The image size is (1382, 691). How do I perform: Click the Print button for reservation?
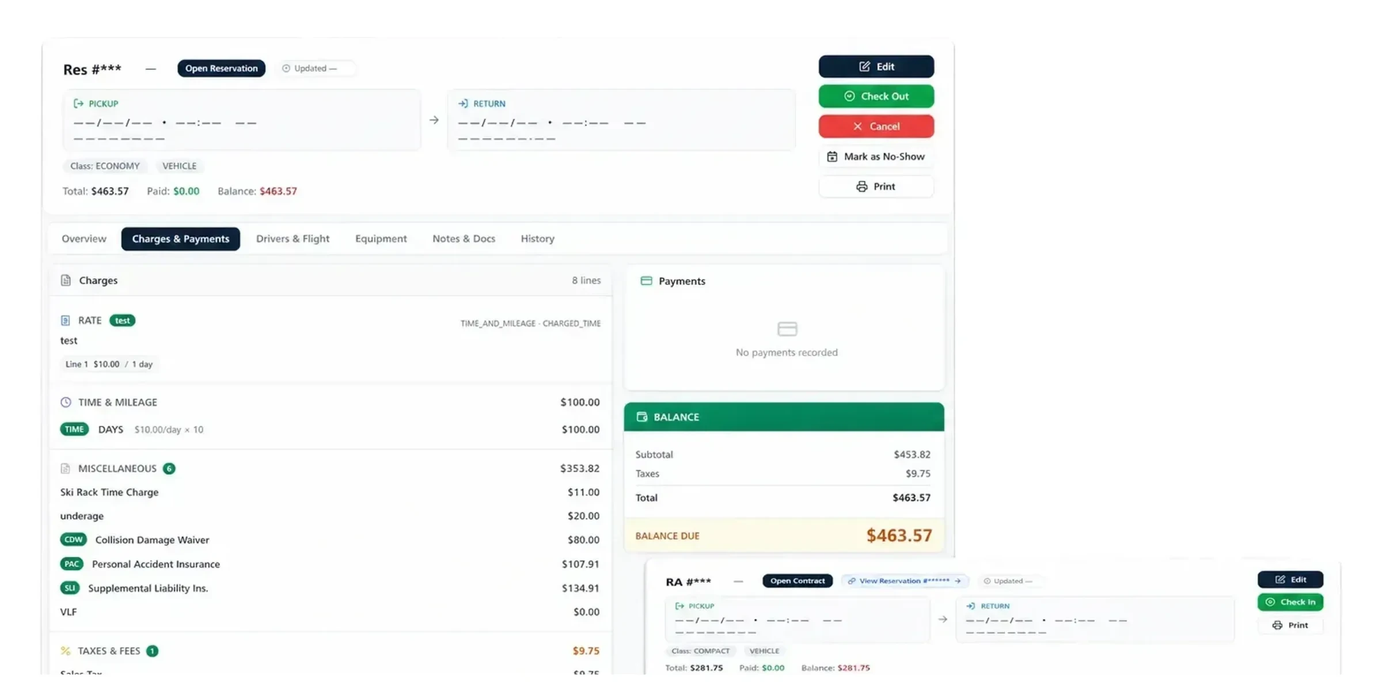coord(876,187)
